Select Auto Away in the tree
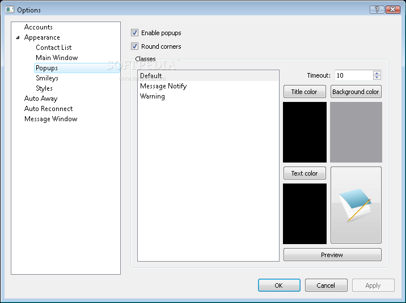406x303 pixels. tap(41, 99)
